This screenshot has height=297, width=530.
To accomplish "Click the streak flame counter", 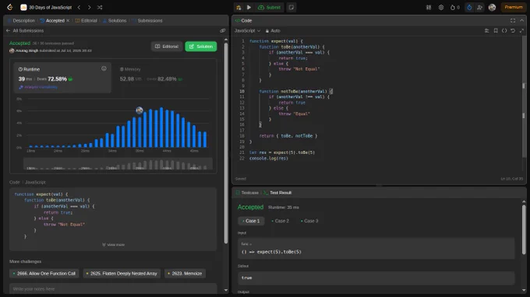I will pos(455,8).
